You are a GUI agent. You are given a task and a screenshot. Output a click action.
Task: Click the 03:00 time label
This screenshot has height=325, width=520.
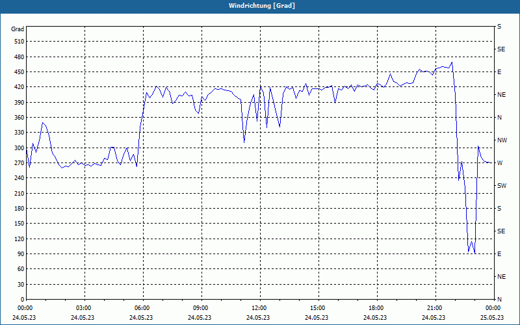[x=84, y=308]
